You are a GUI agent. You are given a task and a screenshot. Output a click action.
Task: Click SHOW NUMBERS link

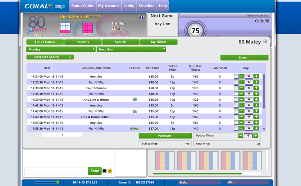coord(257,15)
